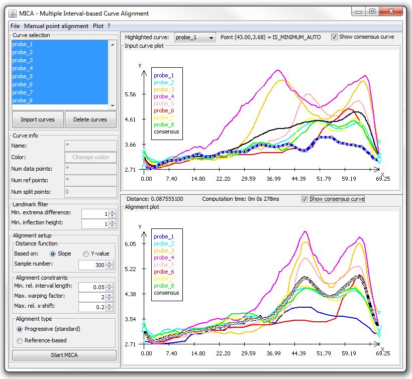Click the Import curves button
Image resolution: width=412 pixels, height=379 pixels.
[38, 119]
